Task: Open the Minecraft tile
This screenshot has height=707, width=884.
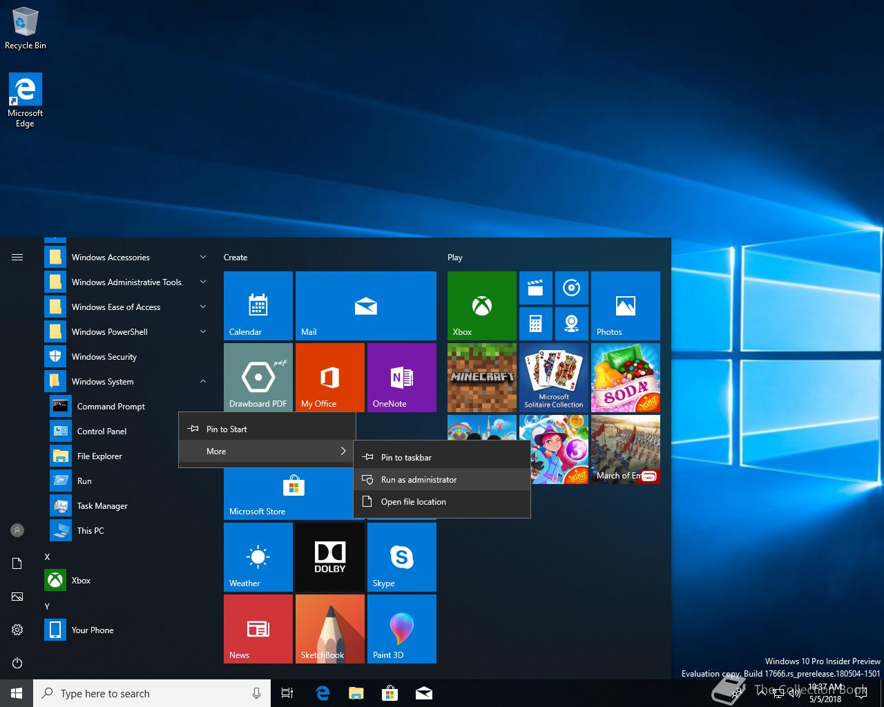Action: 482,378
